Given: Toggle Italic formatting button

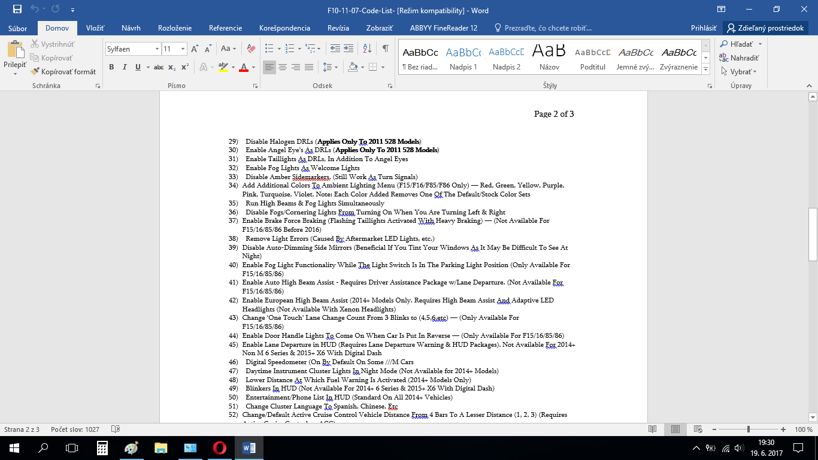Looking at the screenshot, I should (x=125, y=67).
